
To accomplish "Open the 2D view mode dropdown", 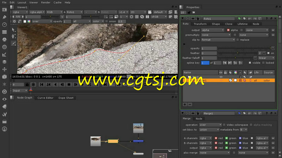I will 138,12.
